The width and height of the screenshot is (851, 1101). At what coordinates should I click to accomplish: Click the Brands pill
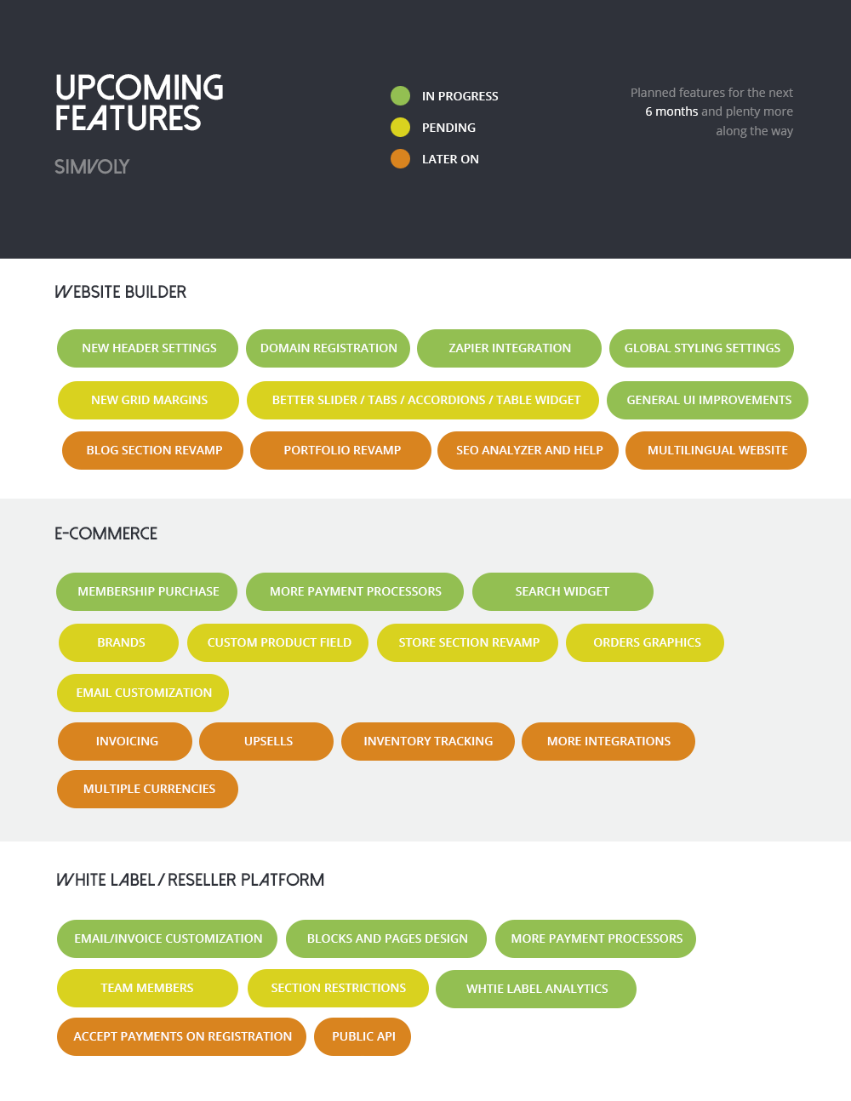click(x=119, y=642)
